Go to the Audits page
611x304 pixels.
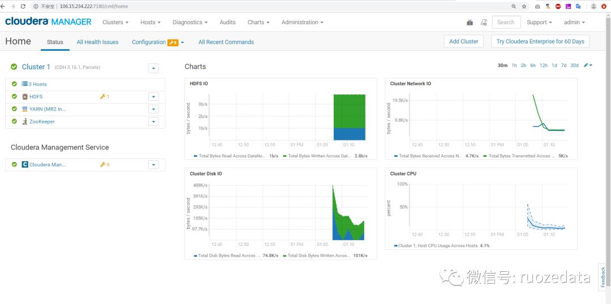[227, 22]
